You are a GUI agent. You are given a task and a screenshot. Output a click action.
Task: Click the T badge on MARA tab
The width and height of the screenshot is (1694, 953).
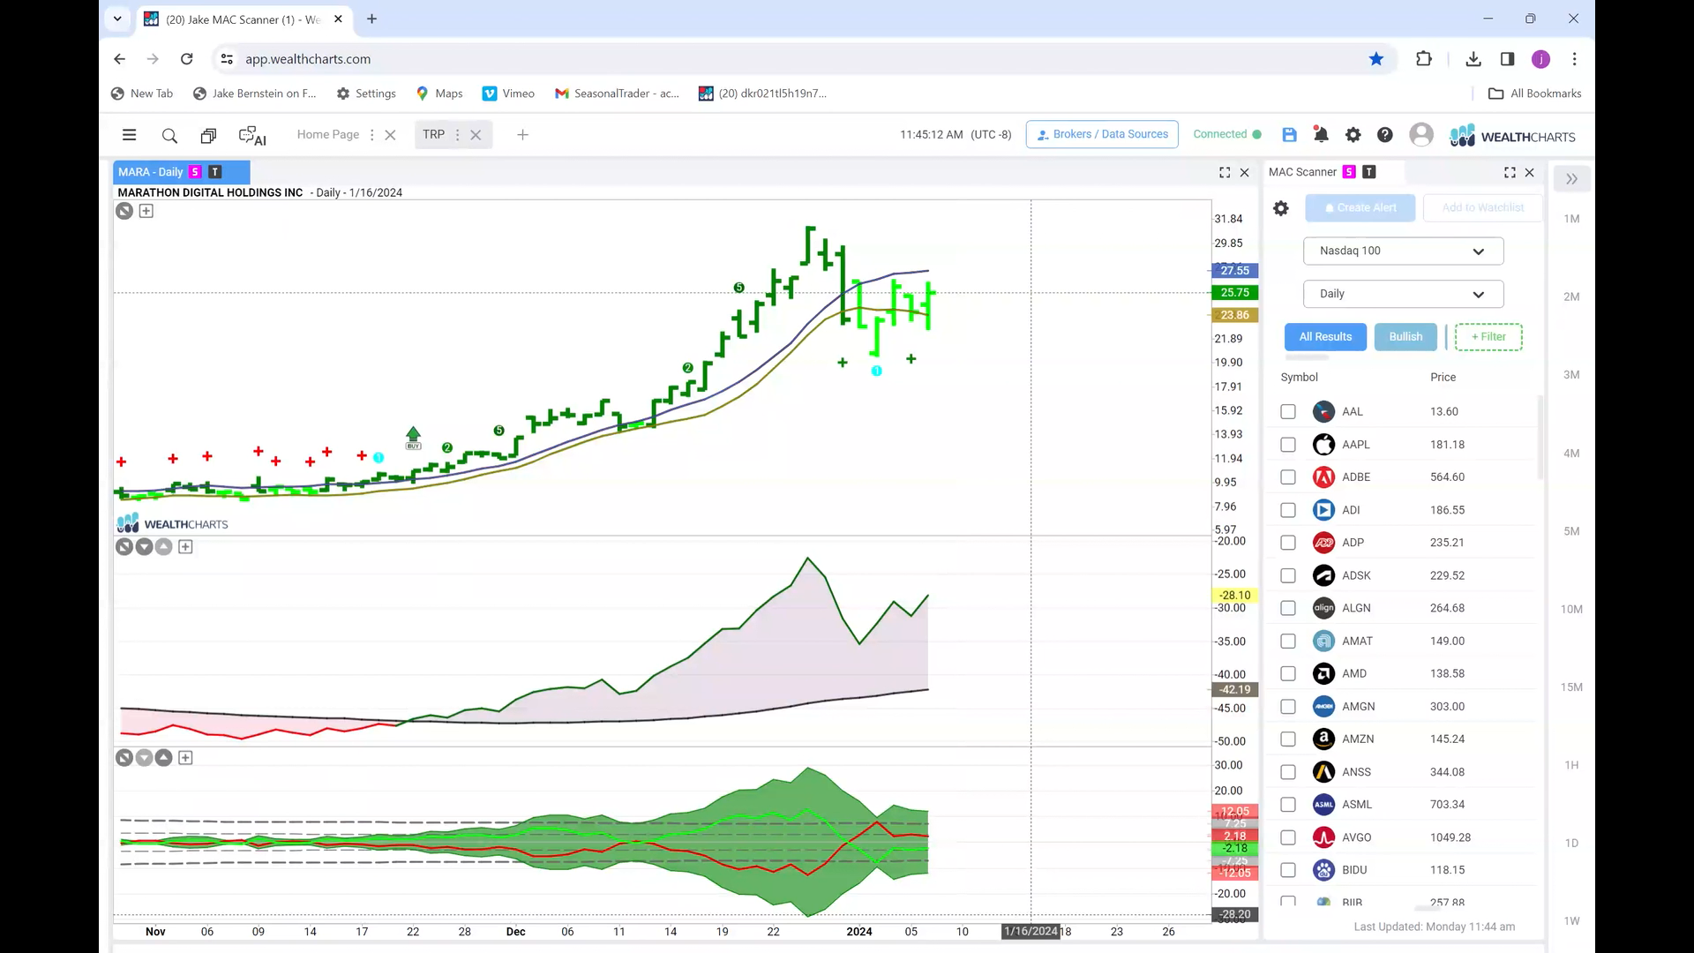point(215,172)
